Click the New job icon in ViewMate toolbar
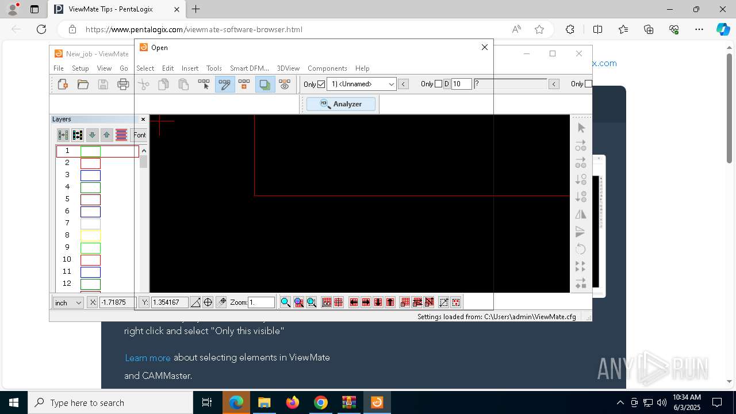 click(x=63, y=85)
